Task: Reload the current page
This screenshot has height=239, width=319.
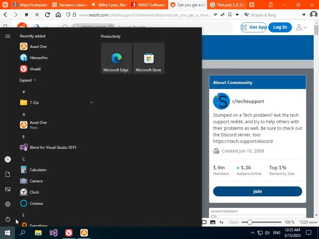Action: 47,15
